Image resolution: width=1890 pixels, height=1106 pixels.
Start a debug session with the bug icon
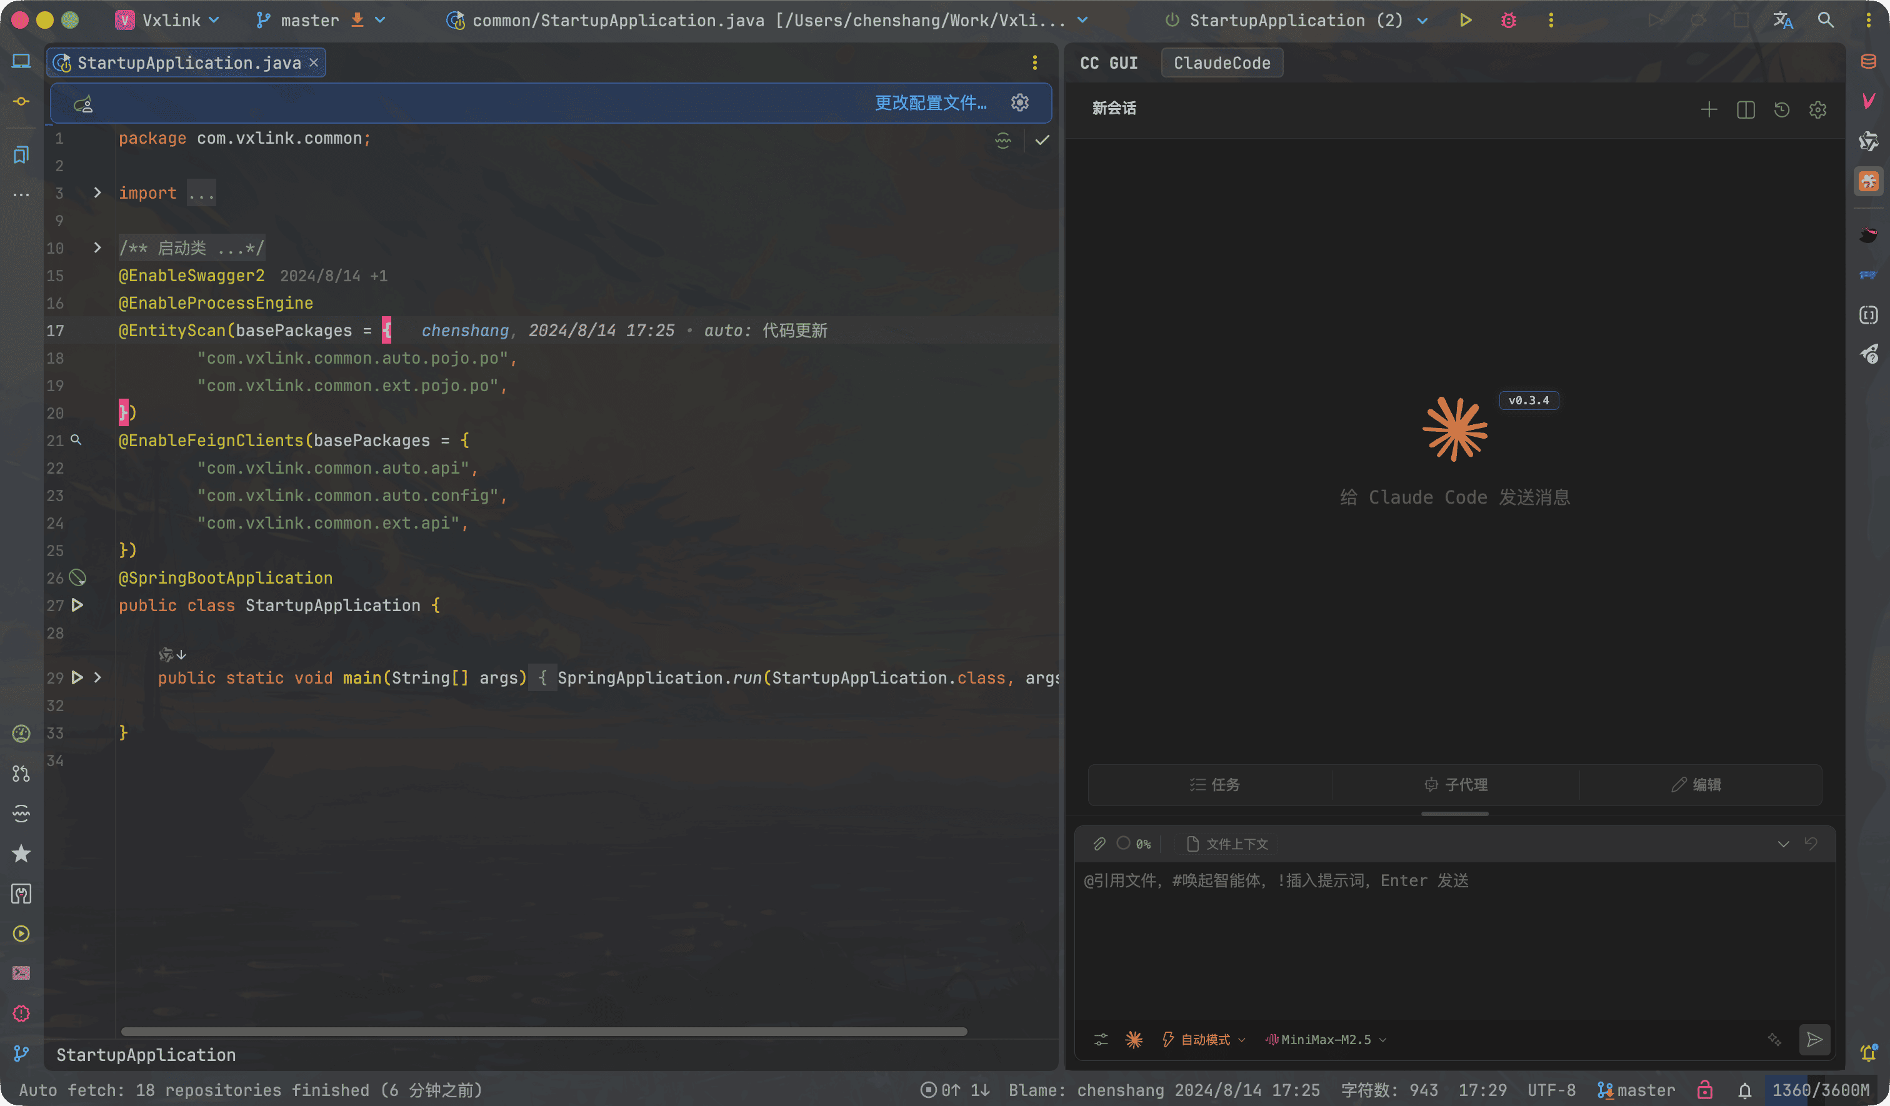[1508, 20]
